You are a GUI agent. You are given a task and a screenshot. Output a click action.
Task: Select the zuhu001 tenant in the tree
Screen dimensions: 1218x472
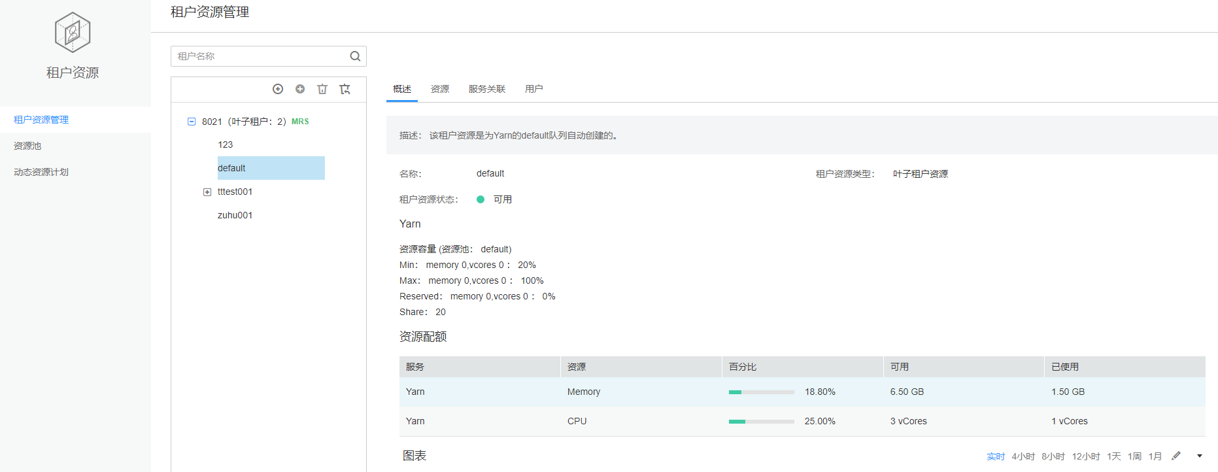[x=235, y=215]
